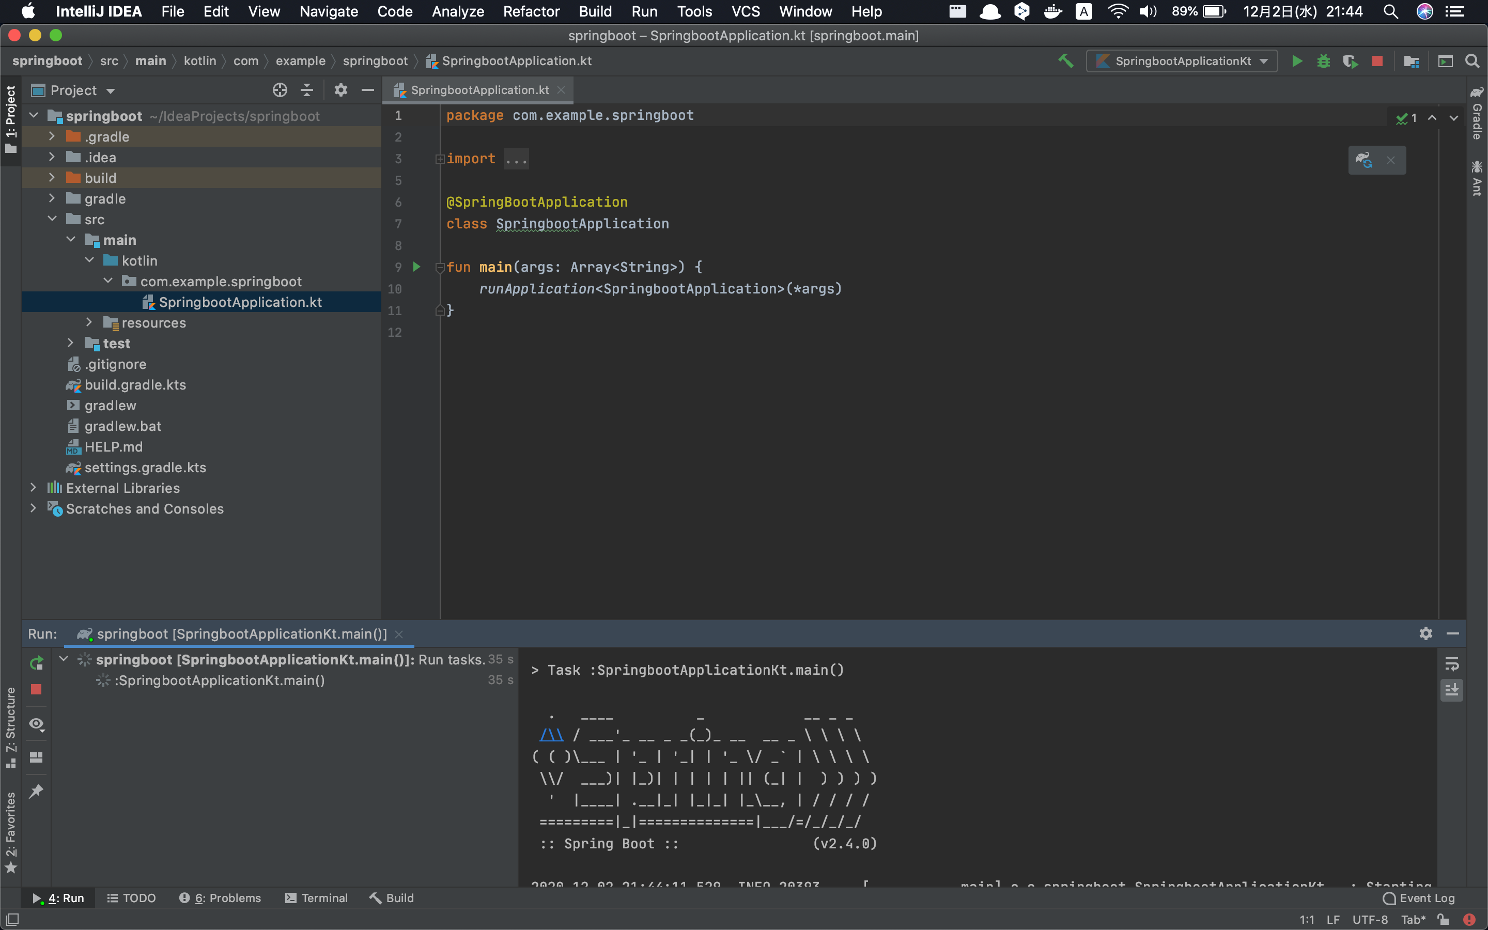Run with Coverage using the shield icon
The height and width of the screenshot is (930, 1488).
[1351, 61]
